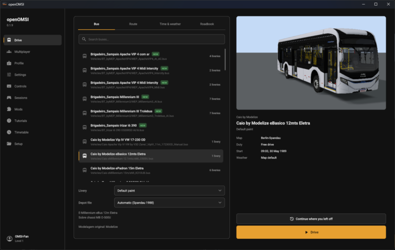Click the search magnifier icon
The height and width of the screenshot is (250, 395).
(x=84, y=39)
